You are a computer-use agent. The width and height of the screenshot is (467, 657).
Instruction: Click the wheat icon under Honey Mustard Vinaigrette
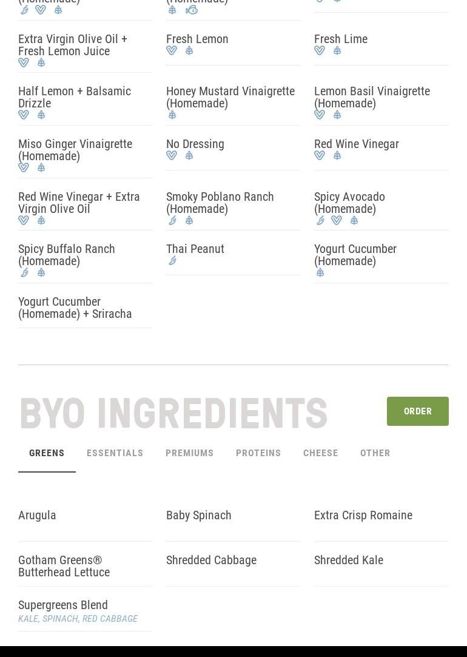pyautogui.click(x=172, y=115)
